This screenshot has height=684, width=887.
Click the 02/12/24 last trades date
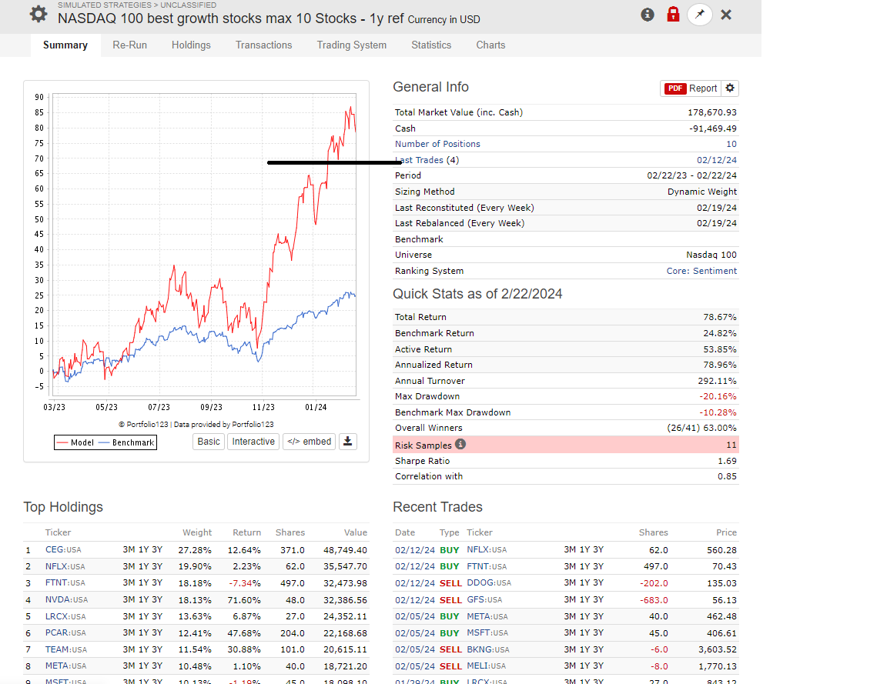click(717, 160)
